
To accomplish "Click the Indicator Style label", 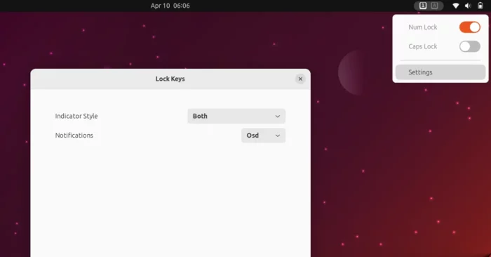I will click(x=76, y=116).
